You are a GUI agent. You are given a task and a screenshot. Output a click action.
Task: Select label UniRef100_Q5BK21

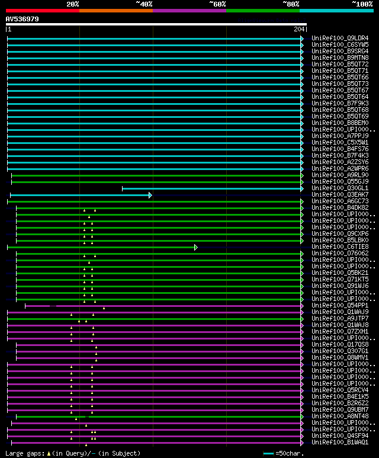[x=340, y=273]
